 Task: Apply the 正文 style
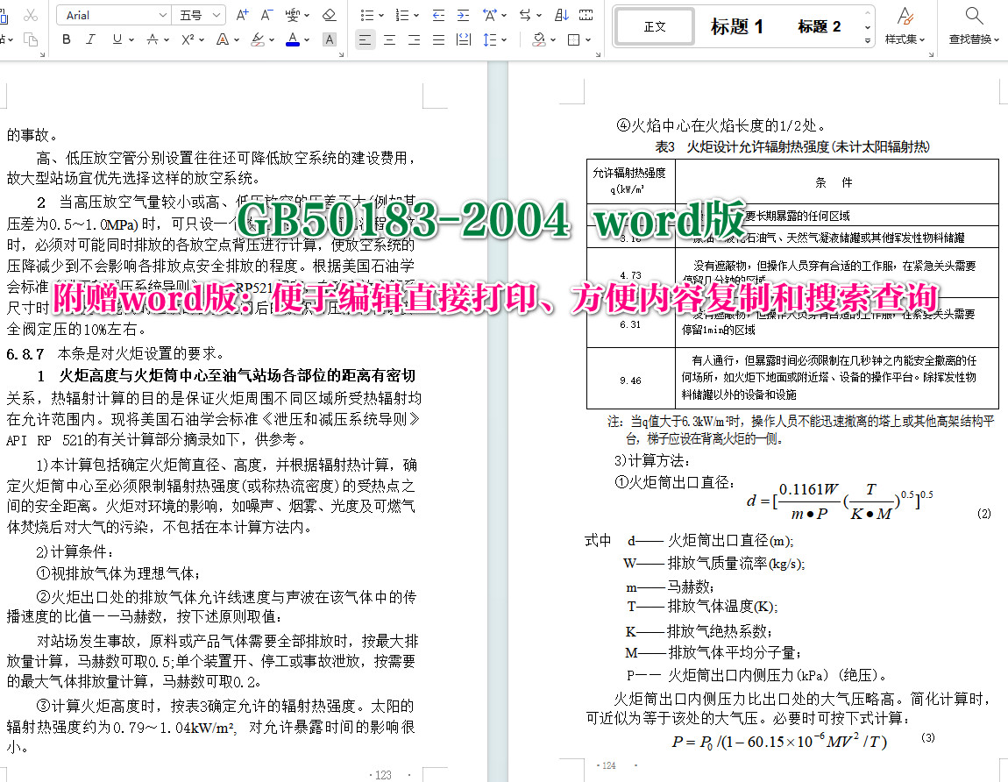pos(654,26)
